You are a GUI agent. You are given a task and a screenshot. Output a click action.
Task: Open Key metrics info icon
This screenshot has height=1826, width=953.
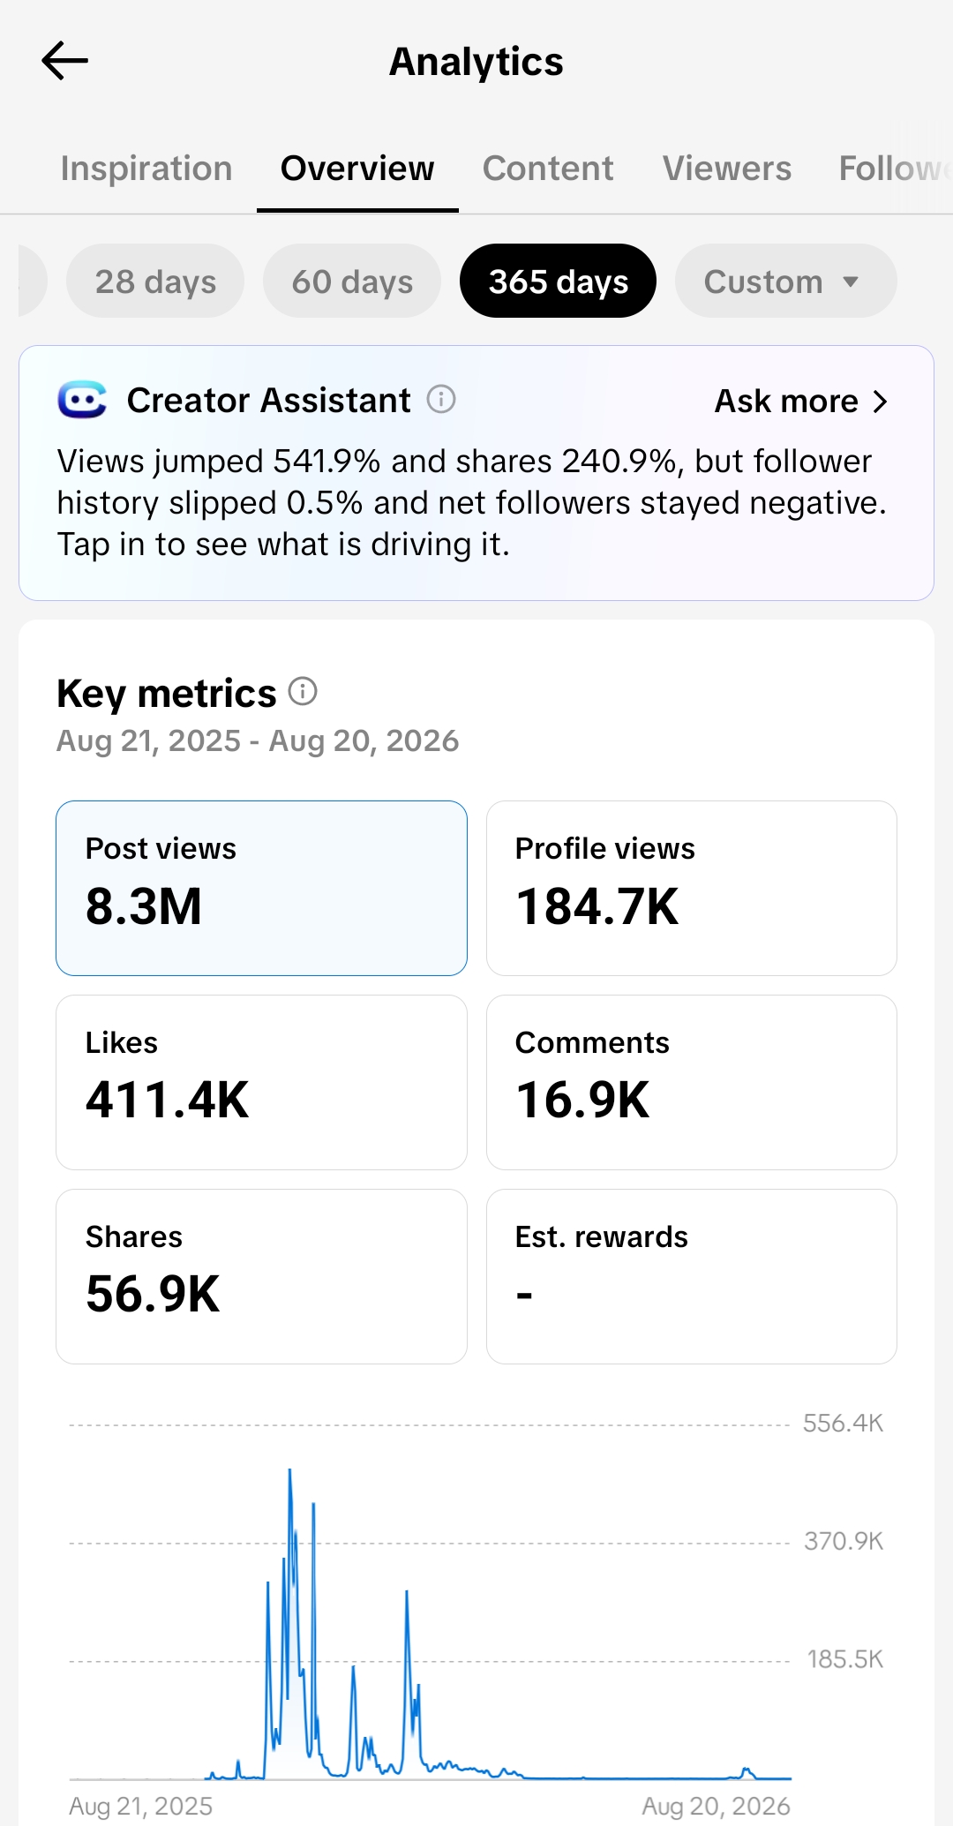(303, 691)
